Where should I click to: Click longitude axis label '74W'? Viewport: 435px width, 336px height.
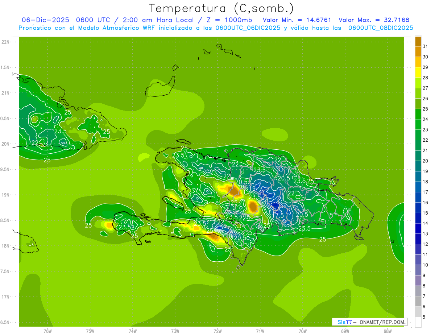point(132,331)
